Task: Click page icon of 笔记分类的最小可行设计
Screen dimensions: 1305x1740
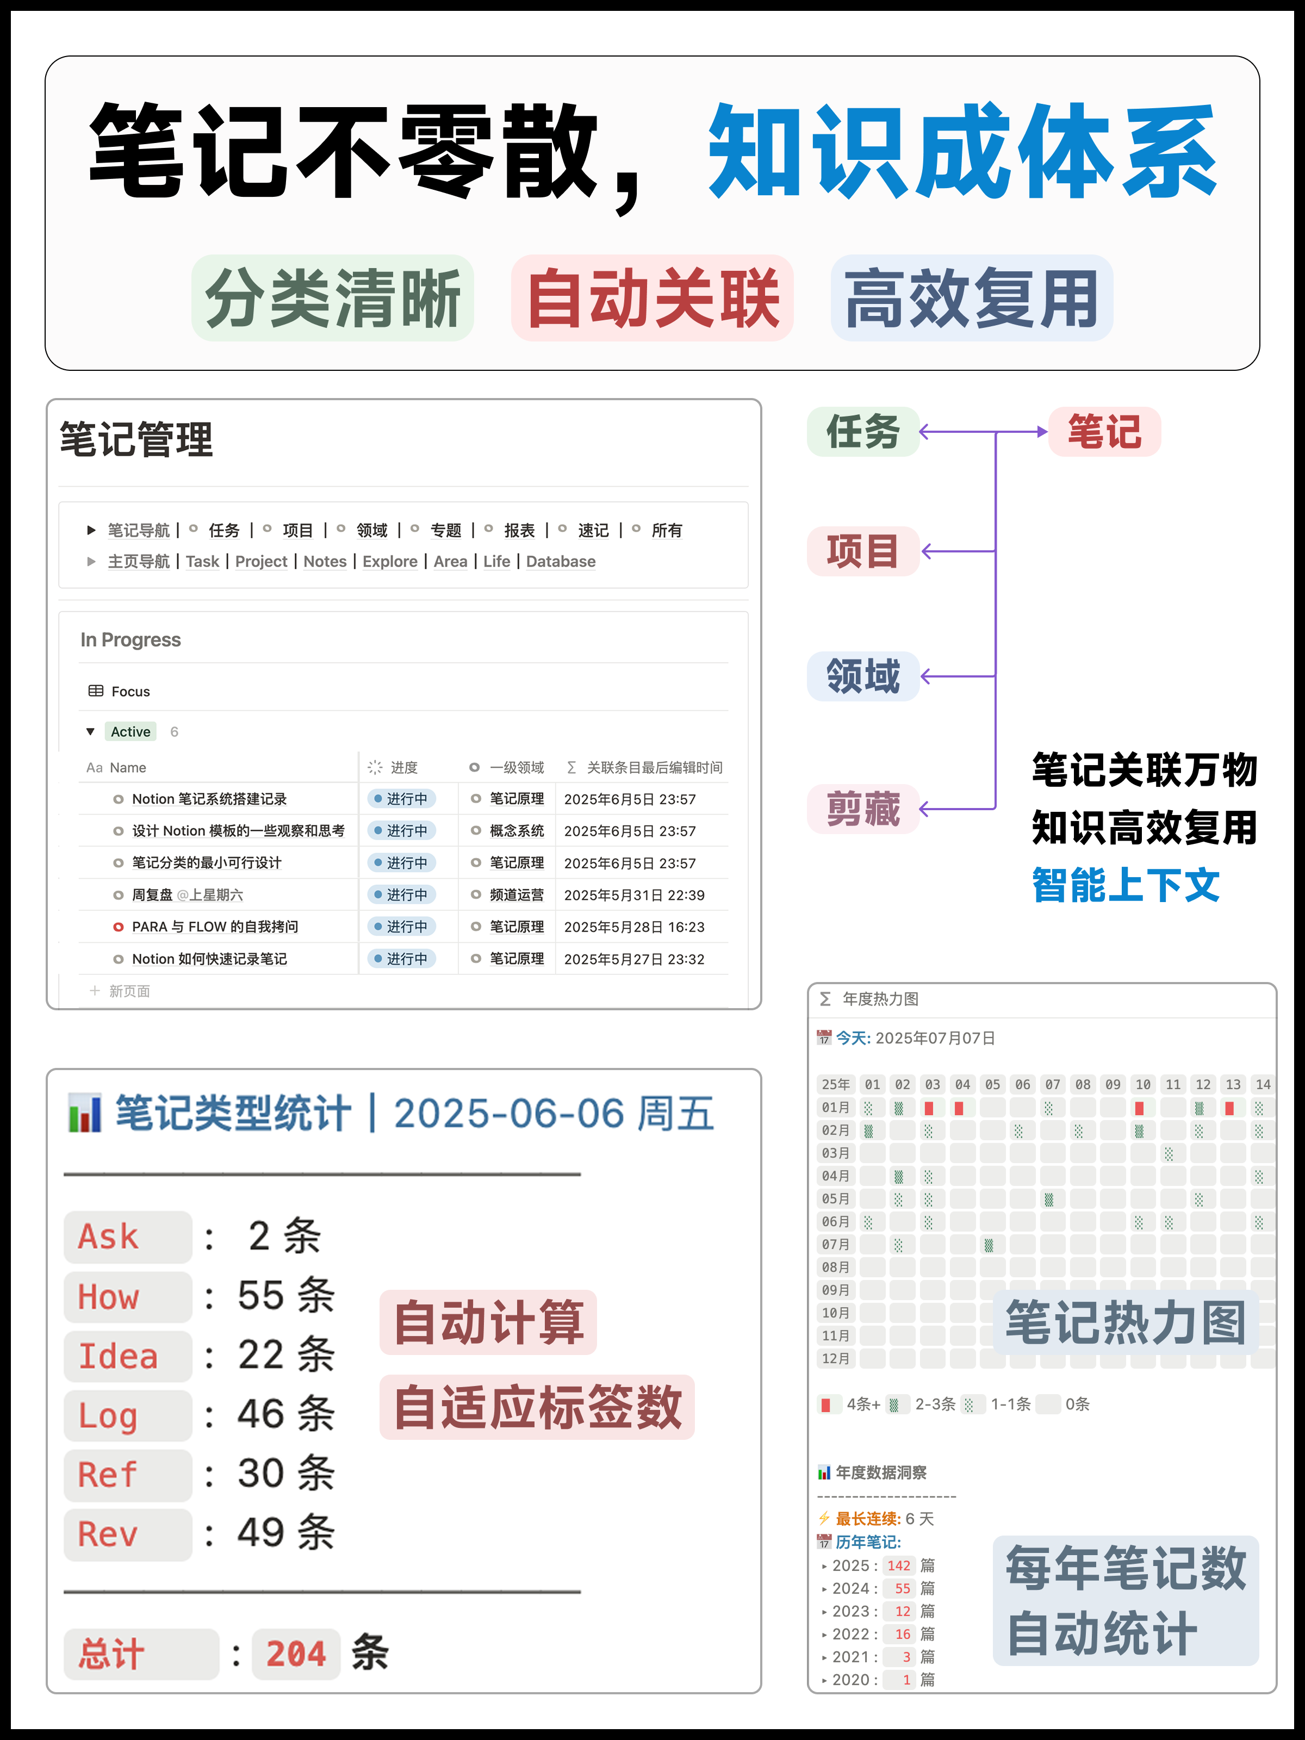Action: click(x=118, y=863)
